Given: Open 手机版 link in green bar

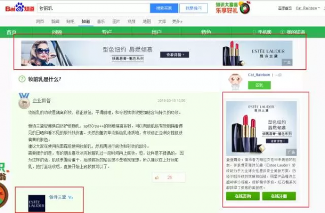Looking at the screenshot, I should (262, 32).
